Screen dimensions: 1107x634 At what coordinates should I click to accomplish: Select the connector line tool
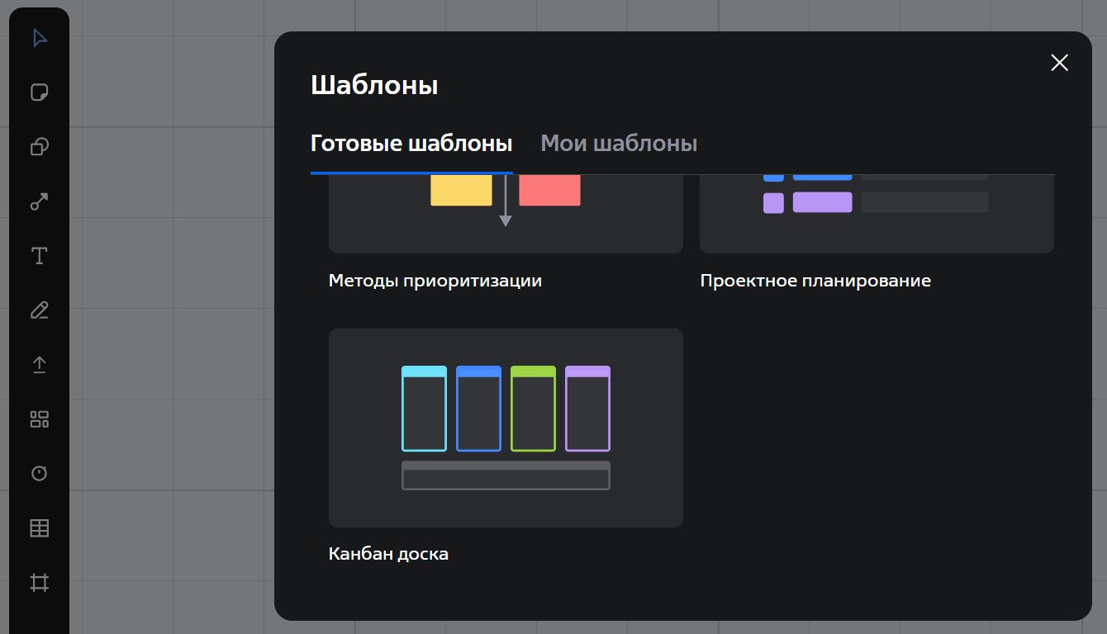coord(40,201)
